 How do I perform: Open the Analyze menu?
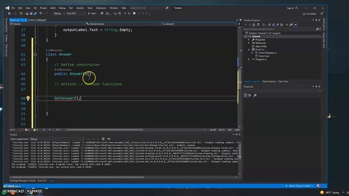tap(80, 8)
